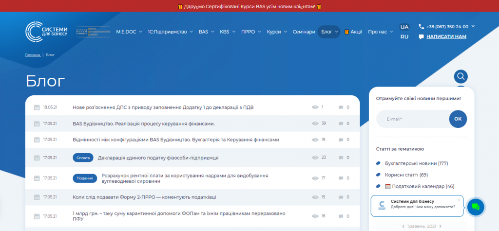Click the Сплата tag
This screenshot has width=499, height=231.
pos(83,158)
